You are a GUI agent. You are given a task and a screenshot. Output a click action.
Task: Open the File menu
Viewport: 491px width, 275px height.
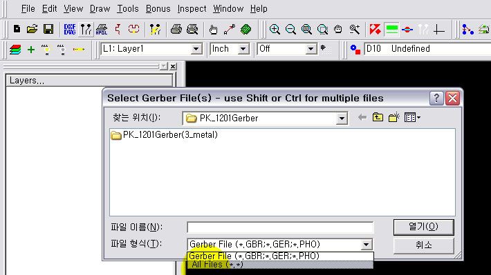[x=28, y=9]
